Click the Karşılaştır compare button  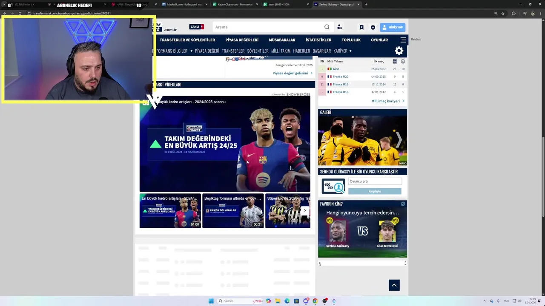point(375,191)
